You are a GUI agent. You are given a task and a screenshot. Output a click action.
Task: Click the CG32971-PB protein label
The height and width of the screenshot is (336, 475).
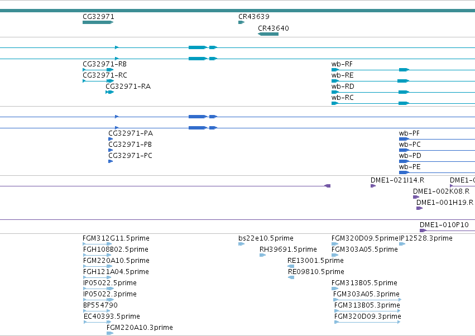tap(130, 145)
